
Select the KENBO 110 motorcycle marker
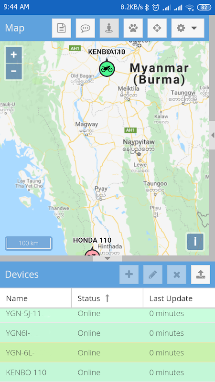click(x=107, y=69)
